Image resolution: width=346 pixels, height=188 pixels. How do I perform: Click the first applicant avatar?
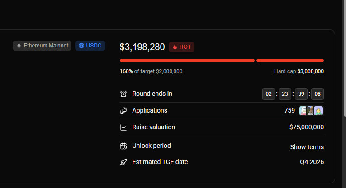[x=303, y=111]
